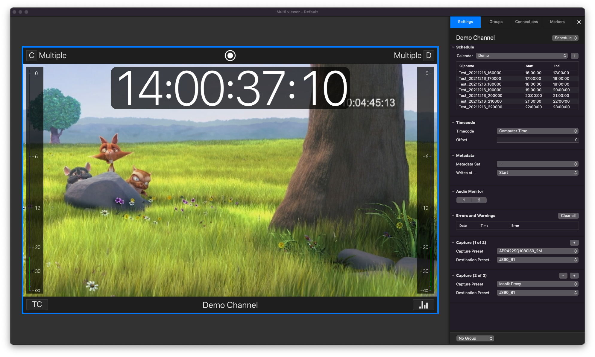The image size is (595, 357).
Task: Close the settings panel with X
Action: pyautogui.click(x=579, y=22)
